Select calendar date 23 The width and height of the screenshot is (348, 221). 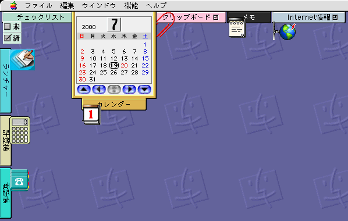coord(82,72)
